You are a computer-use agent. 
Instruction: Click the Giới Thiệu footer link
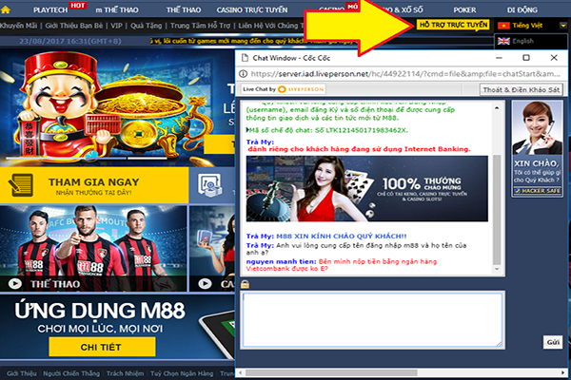pyautogui.click(x=22, y=373)
